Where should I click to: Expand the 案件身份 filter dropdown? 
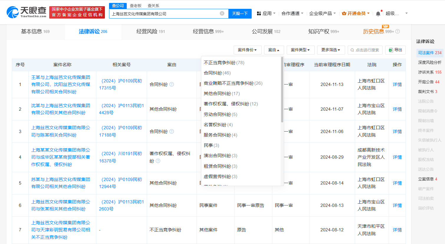click(247, 50)
